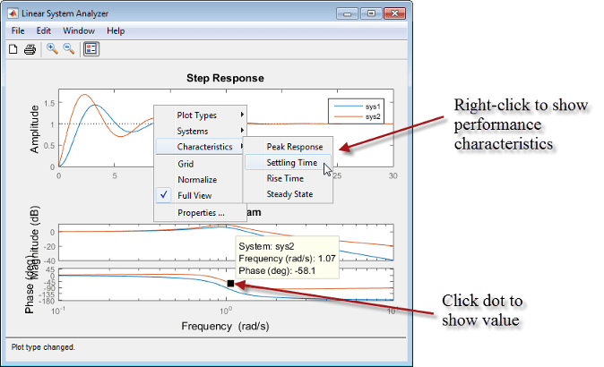Click sys2 entry in the legend

pos(357,116)
